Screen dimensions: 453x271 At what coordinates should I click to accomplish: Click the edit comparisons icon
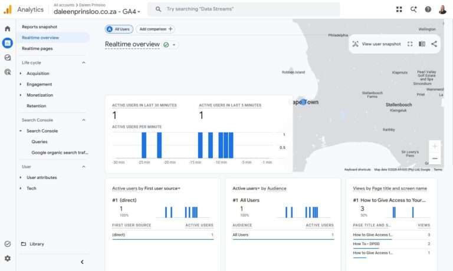(422, 44)
